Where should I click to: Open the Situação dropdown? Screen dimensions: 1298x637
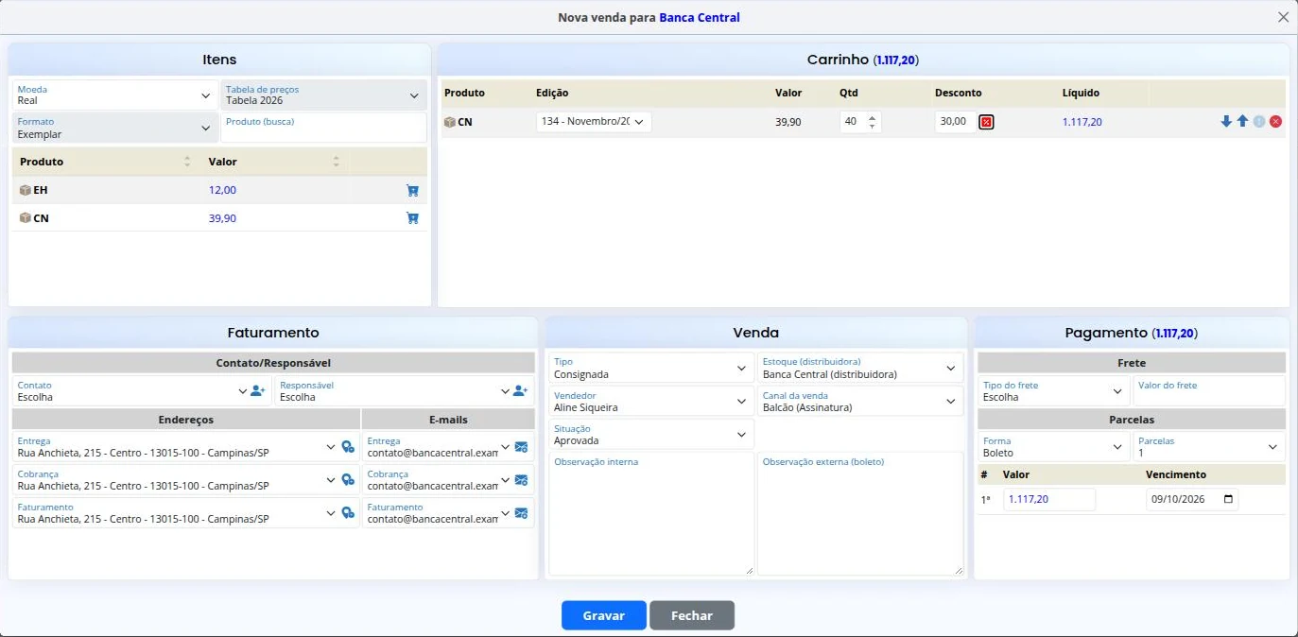coord(651,435)
